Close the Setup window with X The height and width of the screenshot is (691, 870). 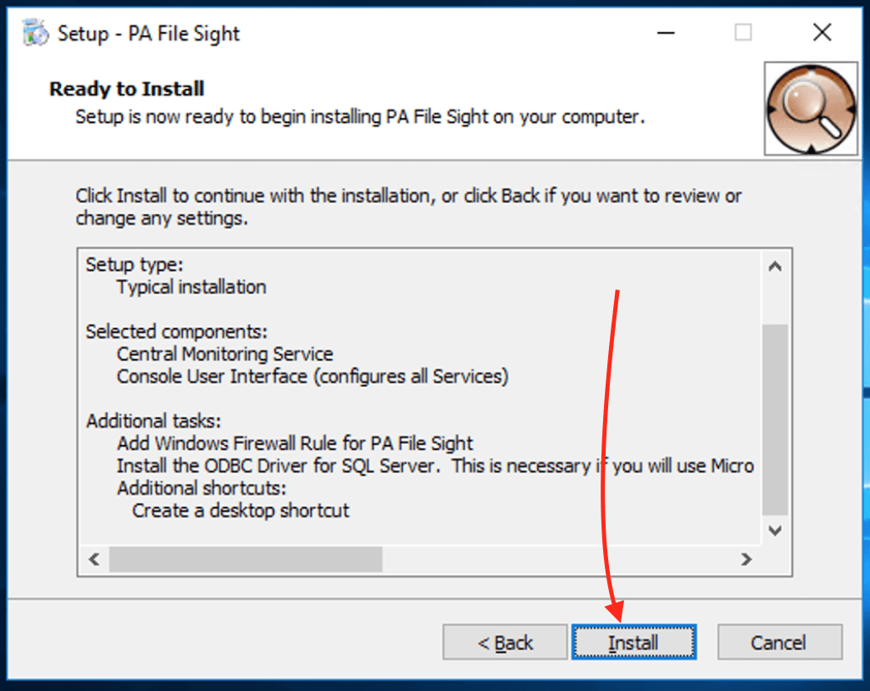click(821, 33)
